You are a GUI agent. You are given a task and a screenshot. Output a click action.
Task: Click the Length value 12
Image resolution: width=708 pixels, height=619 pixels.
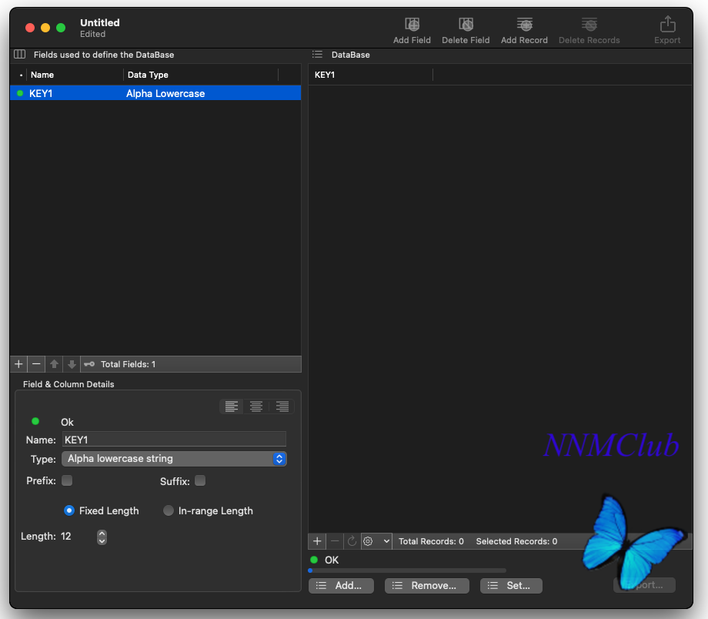pos(66,537)
